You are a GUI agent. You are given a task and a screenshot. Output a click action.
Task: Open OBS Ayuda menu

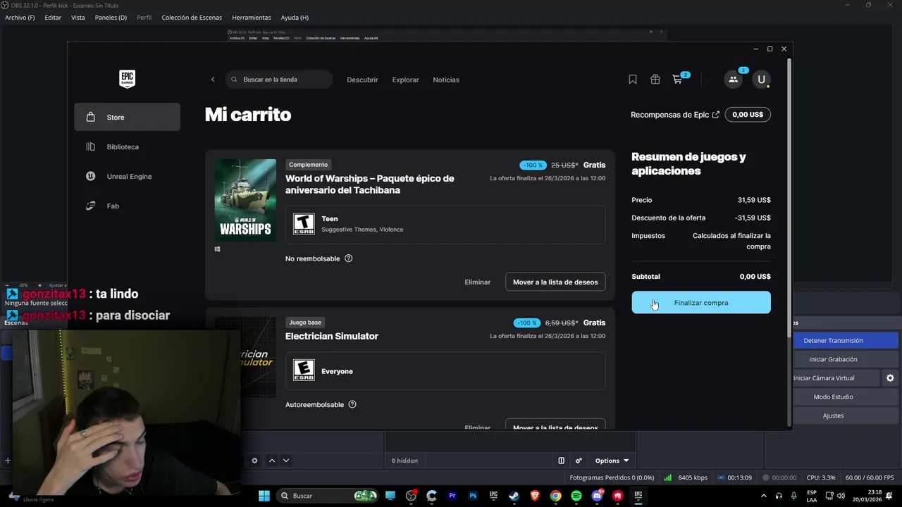click(295, 18)
